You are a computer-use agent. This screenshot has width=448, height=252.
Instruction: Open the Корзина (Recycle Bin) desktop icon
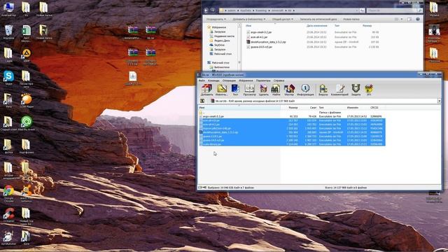coord(8,32)
